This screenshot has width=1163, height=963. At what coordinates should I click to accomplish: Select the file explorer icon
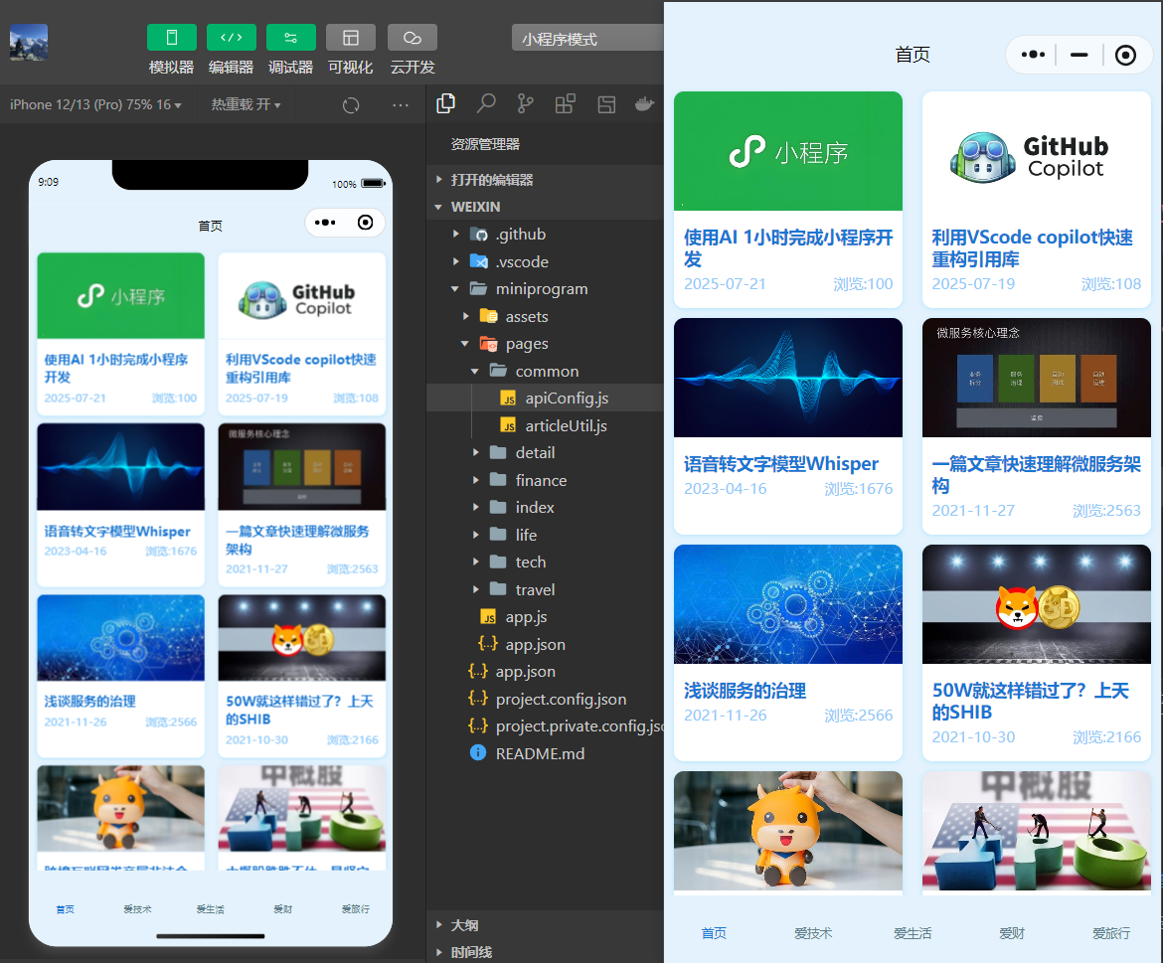tap(446, 103)
